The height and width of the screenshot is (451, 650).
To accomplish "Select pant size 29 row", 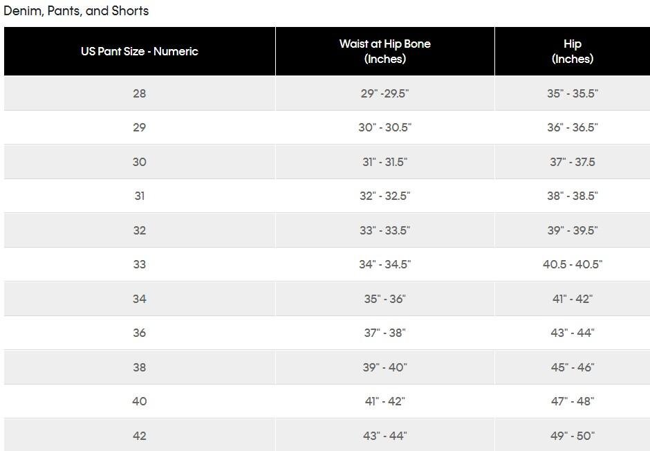I will pos(327,127).
